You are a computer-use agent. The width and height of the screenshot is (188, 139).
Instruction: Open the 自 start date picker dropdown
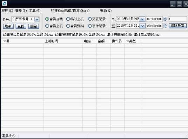click(142, 19)
